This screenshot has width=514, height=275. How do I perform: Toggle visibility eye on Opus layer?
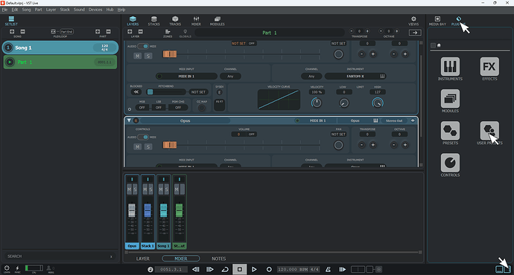click(413, 120)
